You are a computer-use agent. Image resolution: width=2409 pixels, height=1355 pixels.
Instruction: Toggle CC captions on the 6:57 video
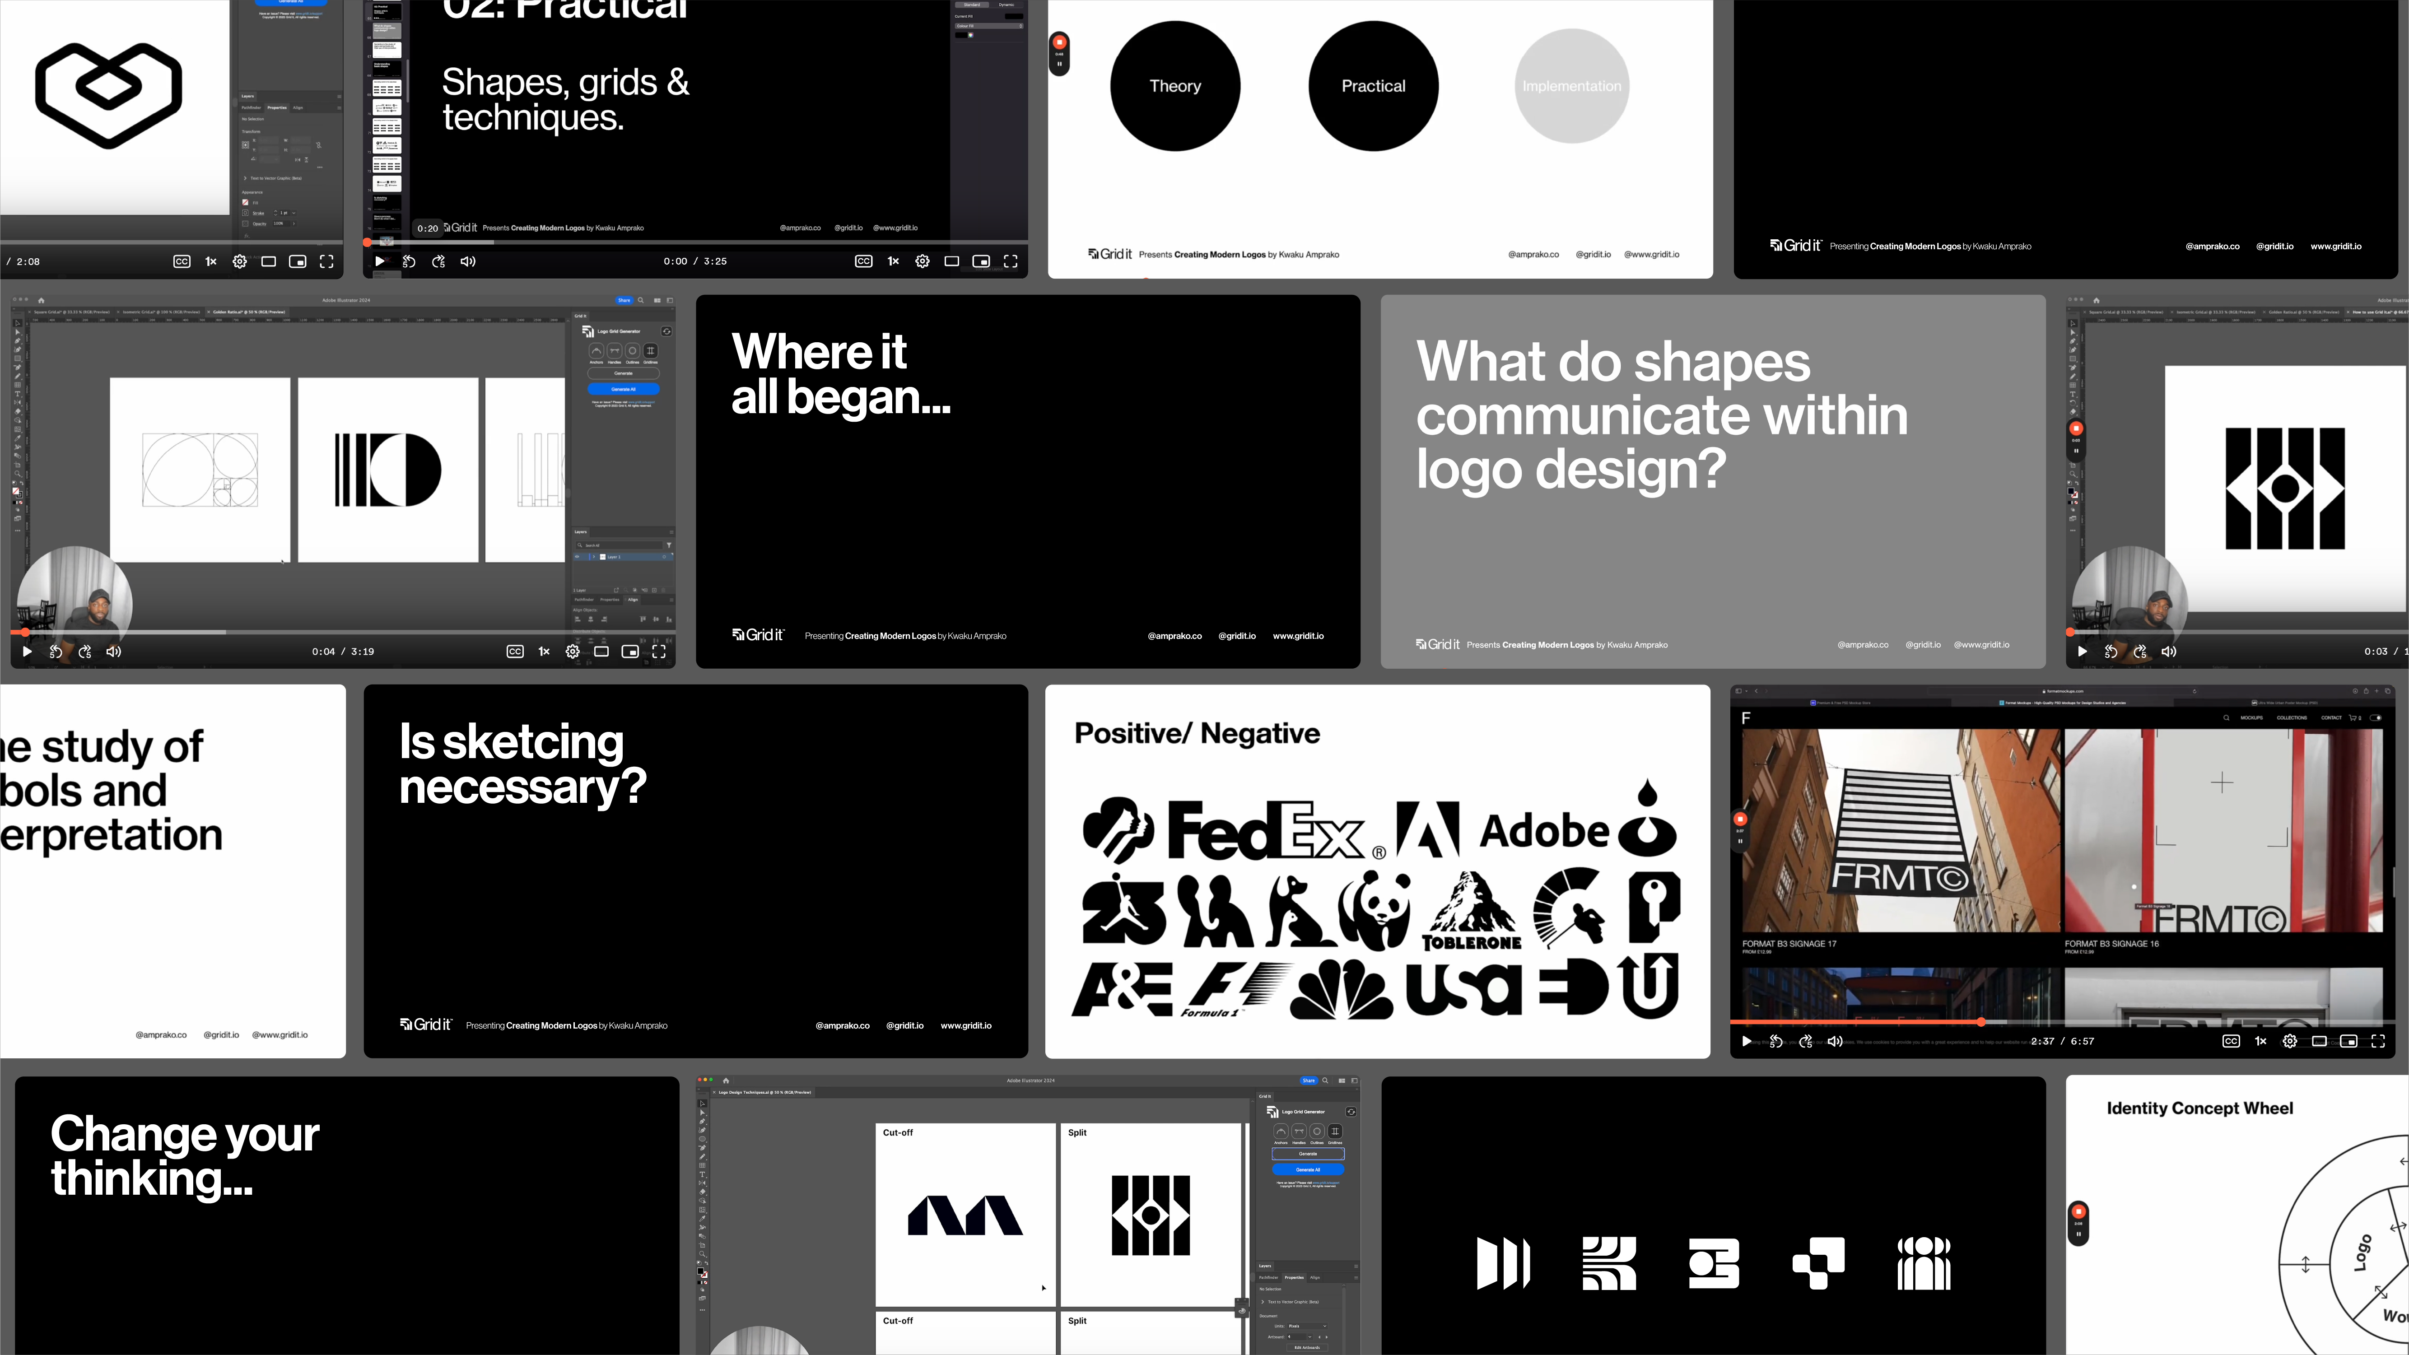point(2232,1041)
